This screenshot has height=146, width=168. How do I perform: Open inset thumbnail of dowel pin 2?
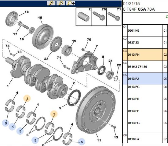coord(84,17)
